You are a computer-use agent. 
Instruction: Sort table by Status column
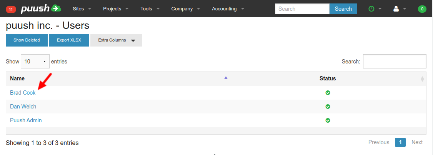[x=328, y=78]
